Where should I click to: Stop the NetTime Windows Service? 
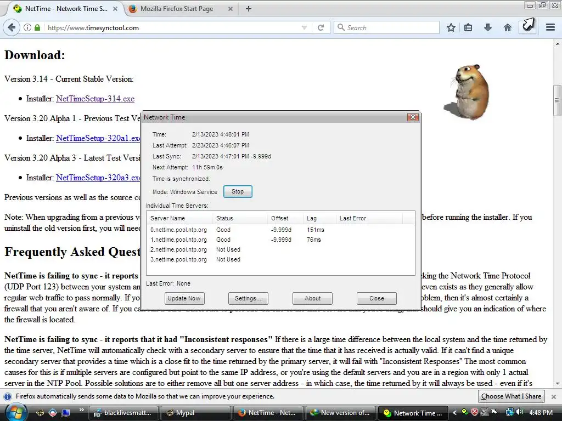238,191
